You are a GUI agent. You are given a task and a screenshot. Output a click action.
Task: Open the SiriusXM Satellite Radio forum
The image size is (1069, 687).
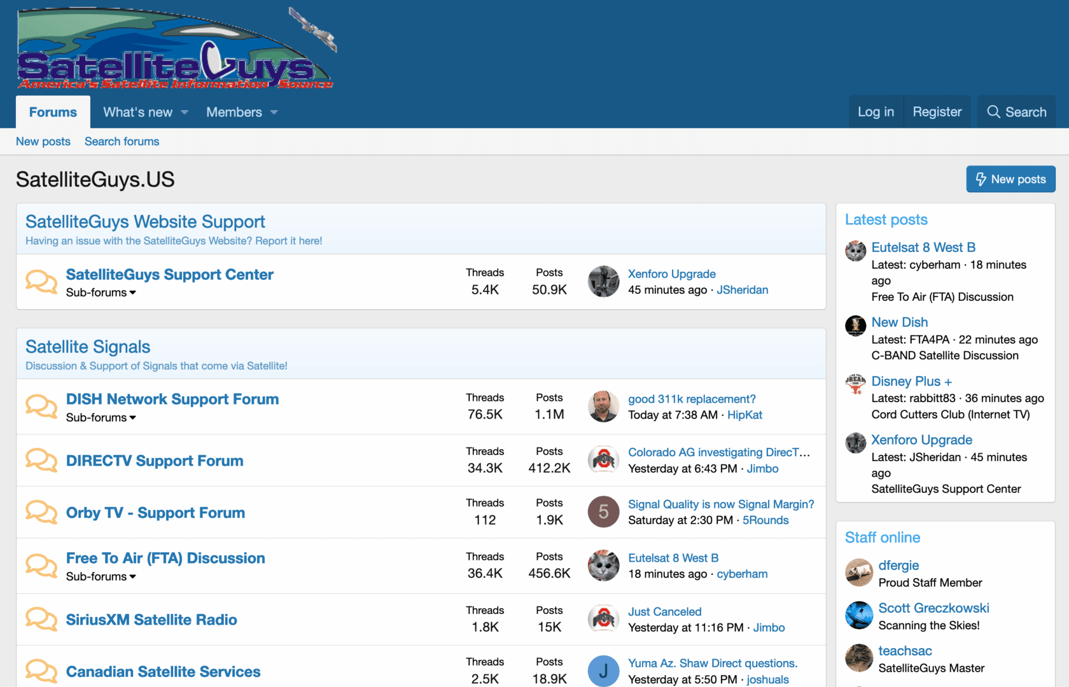click(151, 620)
